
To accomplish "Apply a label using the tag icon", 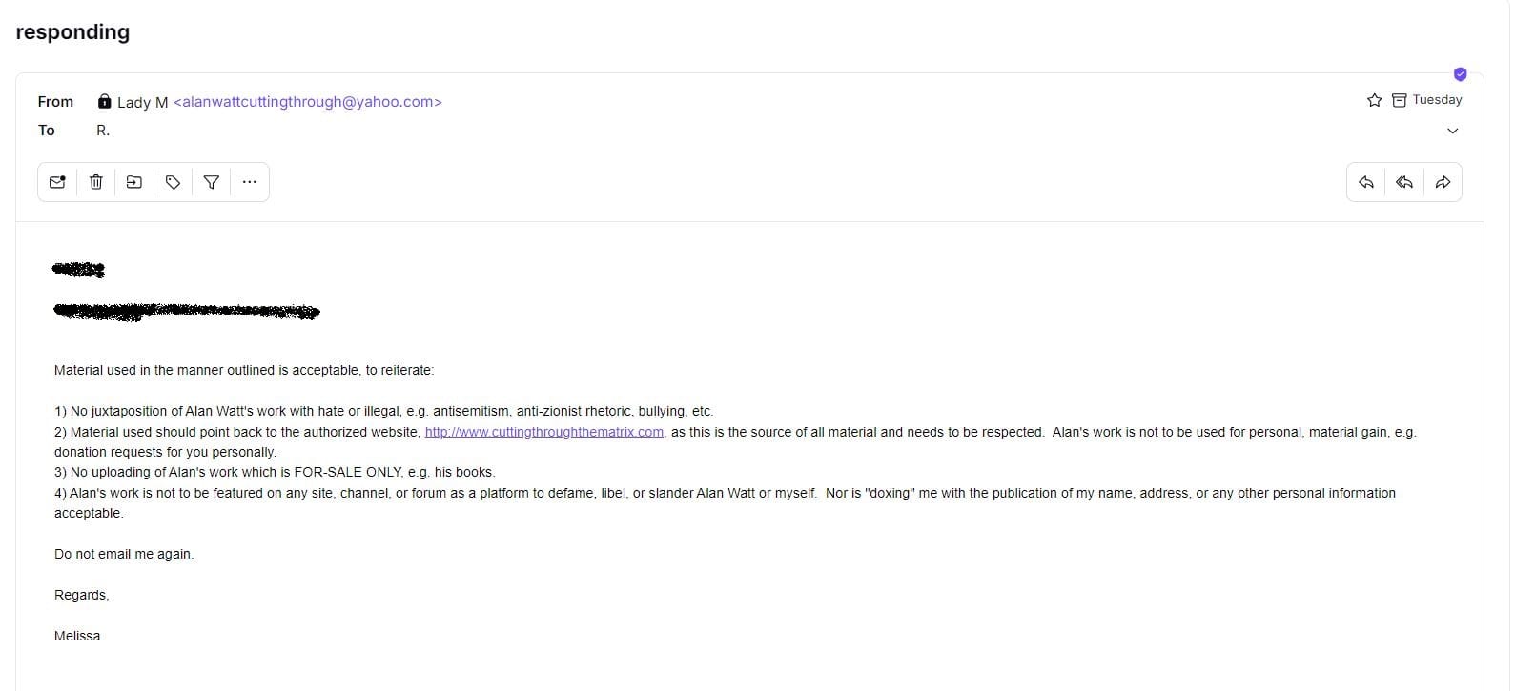I will [x=173, y=182].
